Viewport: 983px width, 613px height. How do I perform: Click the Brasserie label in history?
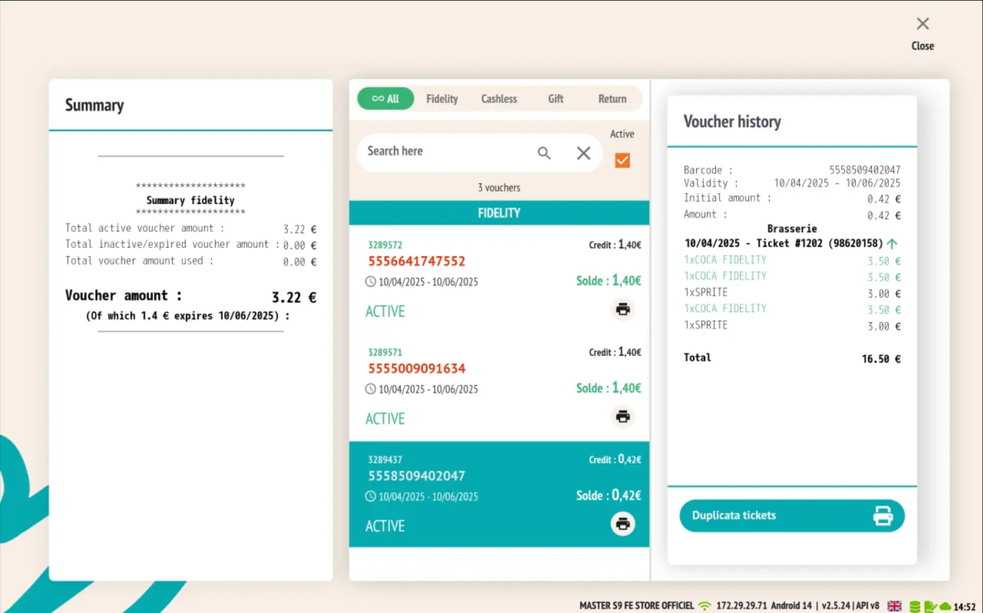pos(792,229)
